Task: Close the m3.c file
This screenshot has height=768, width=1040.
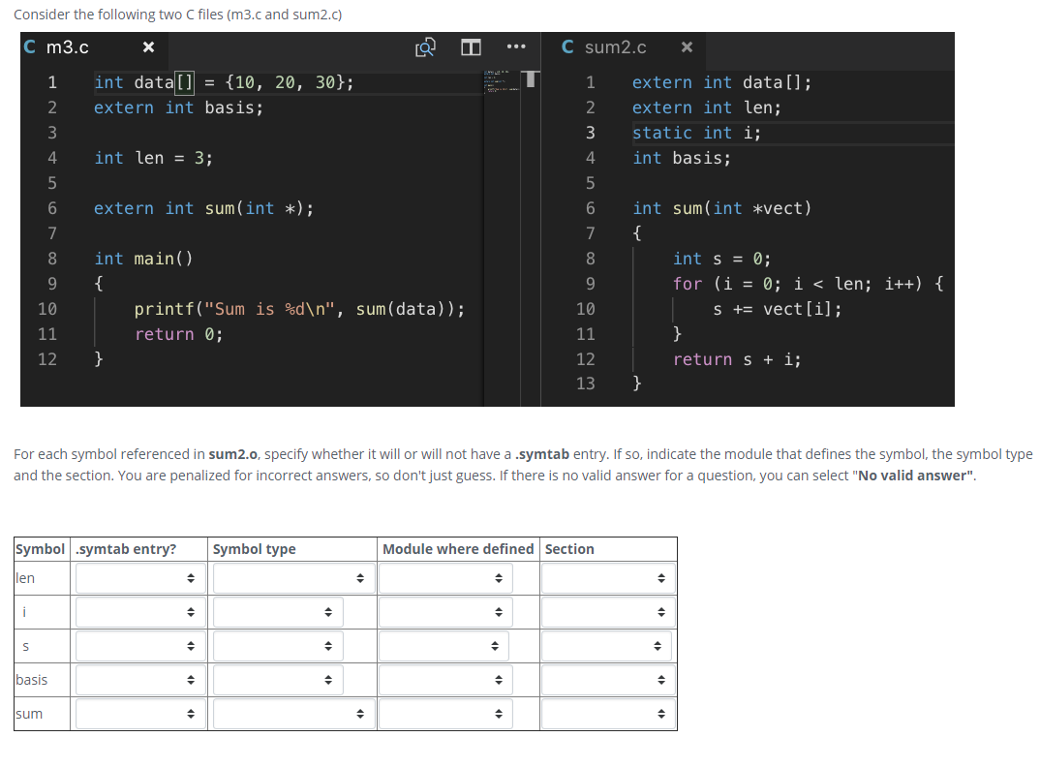Action: pos(147,46)
